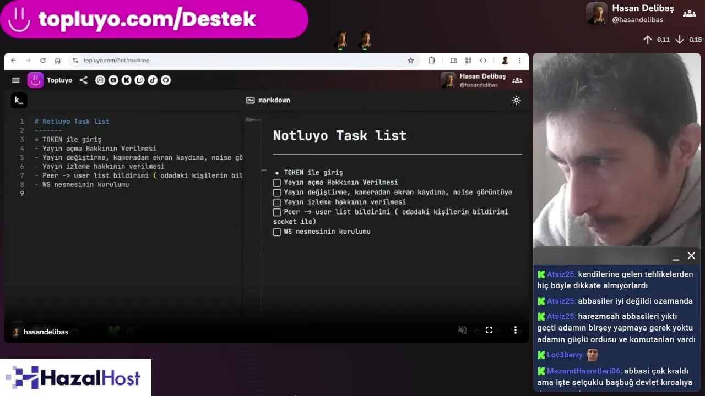Click 'TOKEN ile giriş' bullet in preview
The width and height of the screenshot is (705, 396).
(313, 173)
